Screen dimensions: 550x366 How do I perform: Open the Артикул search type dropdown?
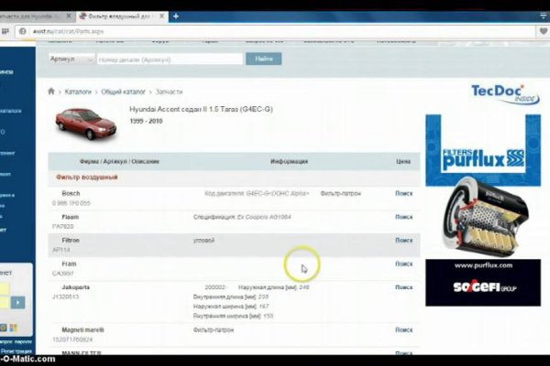pos(71,59)
